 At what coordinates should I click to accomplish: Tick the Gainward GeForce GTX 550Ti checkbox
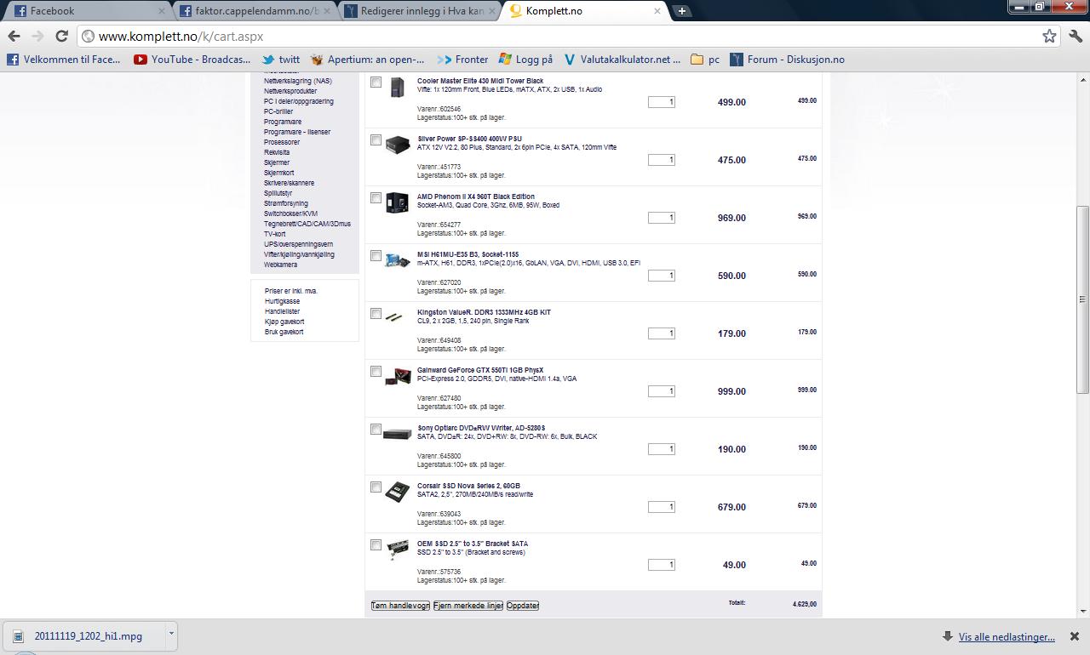coord(376,372)
